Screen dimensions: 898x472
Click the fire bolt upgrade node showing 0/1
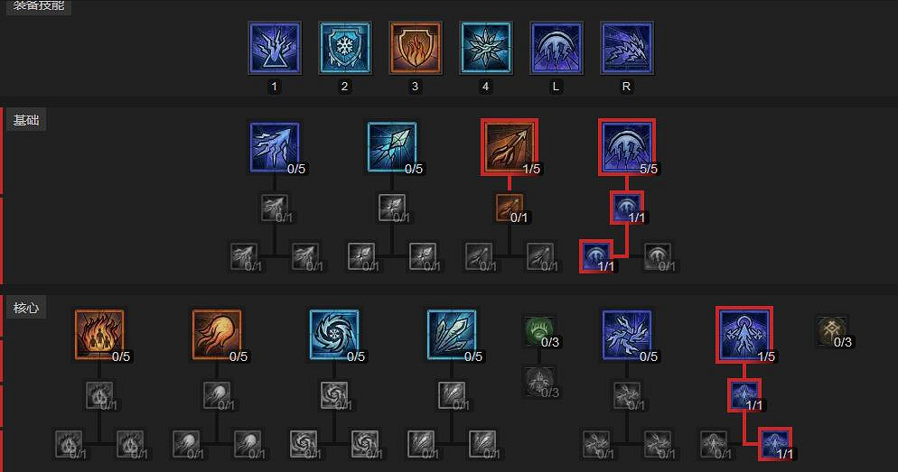[x=510, y=208]
